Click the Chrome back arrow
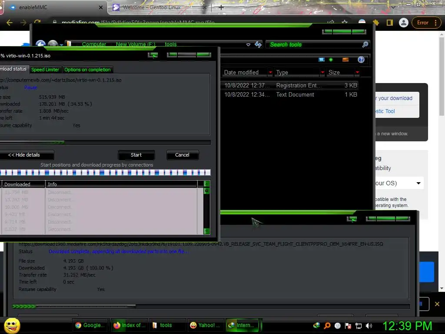Image resolution: width=445 pixels, height=334 pixels. [x=10, y=23]
